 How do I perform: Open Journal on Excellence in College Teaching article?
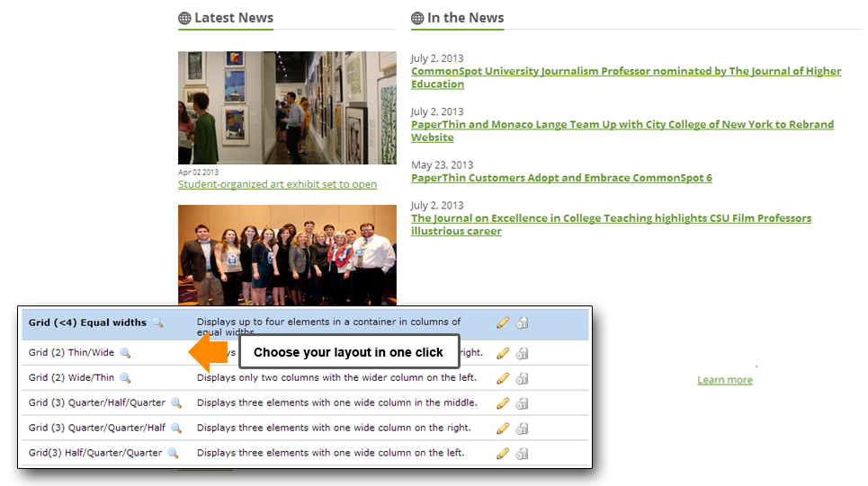point(611,225)
